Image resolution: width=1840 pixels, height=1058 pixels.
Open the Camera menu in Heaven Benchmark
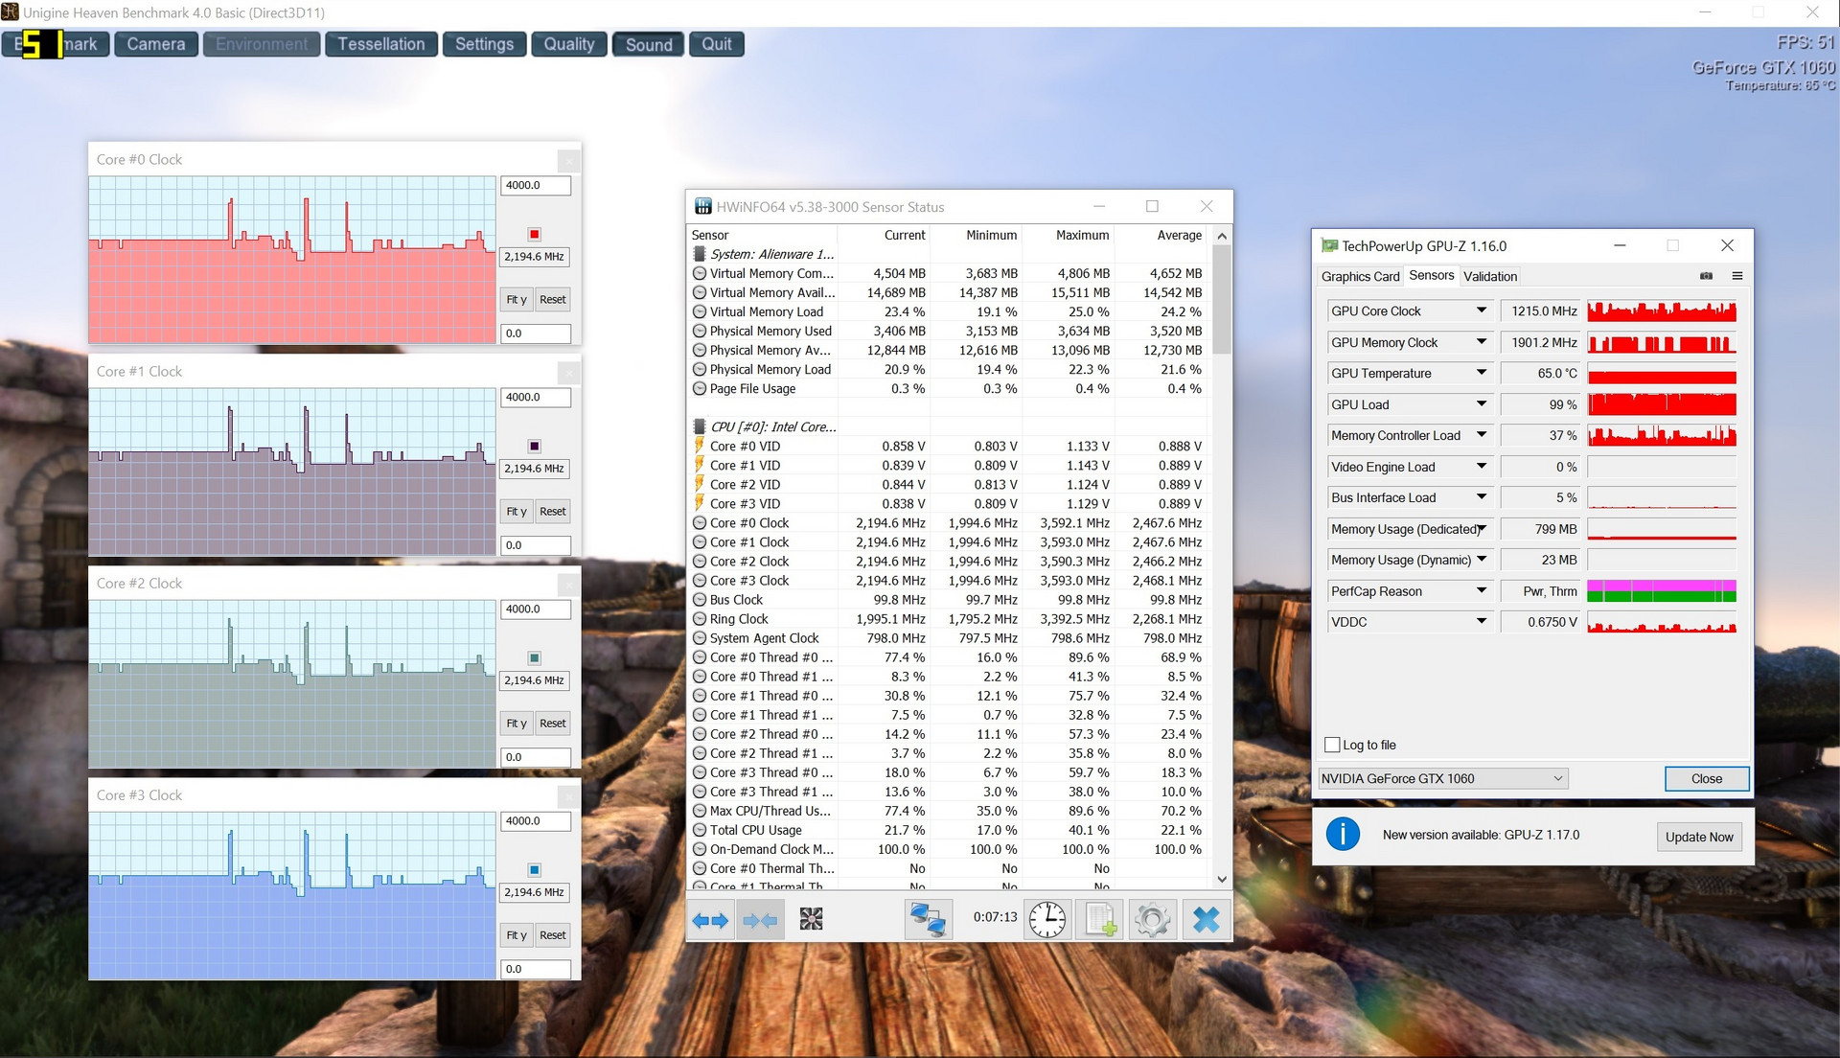tap(156, 44)
